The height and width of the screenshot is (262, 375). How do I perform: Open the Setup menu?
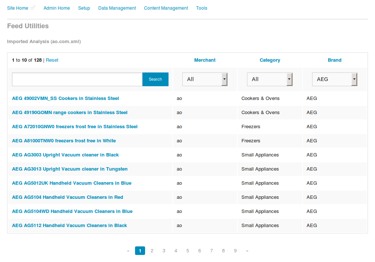pyautogui.click(x=84, y=8)
